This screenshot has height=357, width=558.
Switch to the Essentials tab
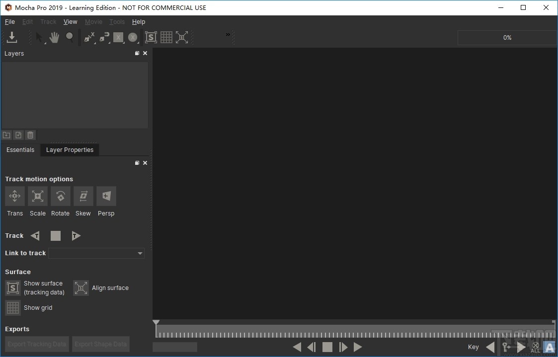click(x=20, y=149)
